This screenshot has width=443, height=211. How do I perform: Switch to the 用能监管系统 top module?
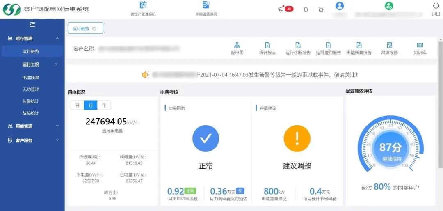click(x=206, y=9)
